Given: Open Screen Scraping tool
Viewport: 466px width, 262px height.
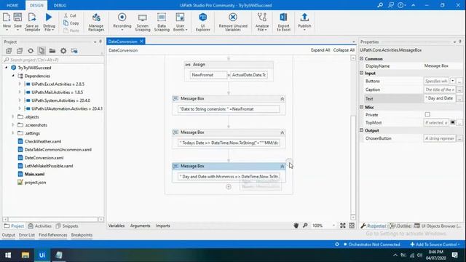Looking at the screenshot, I should pyautogui.click(x=143, y=22).
